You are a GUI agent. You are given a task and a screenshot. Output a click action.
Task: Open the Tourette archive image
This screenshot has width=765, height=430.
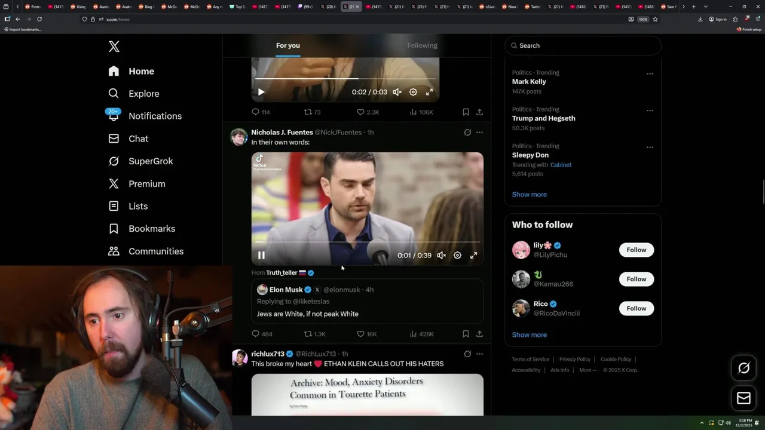367,395
